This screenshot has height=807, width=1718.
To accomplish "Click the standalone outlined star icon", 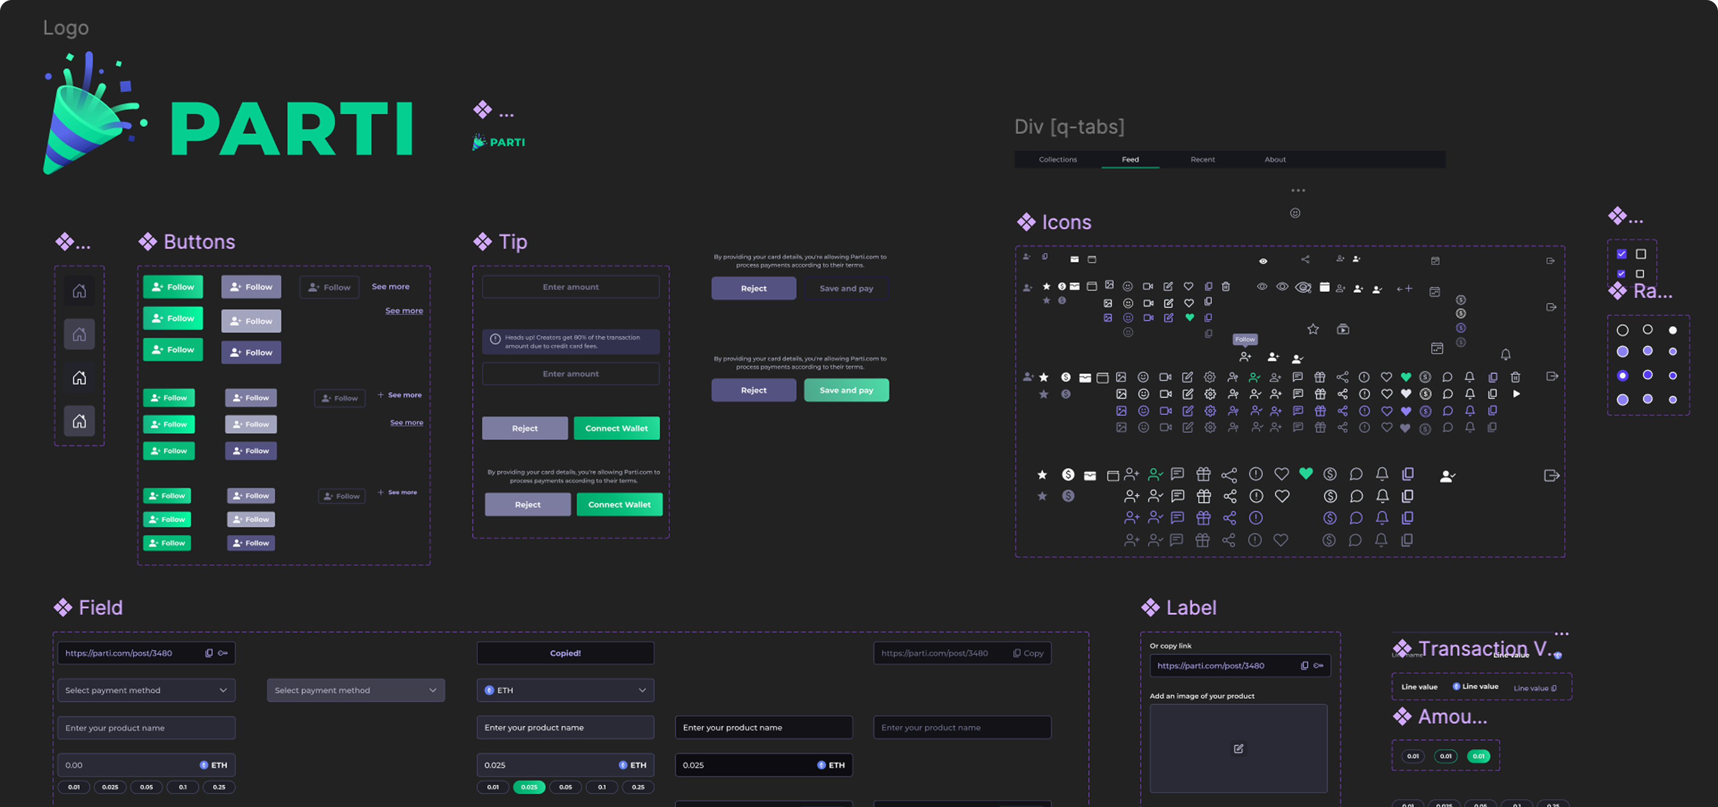I will [x=1312, y=329].
